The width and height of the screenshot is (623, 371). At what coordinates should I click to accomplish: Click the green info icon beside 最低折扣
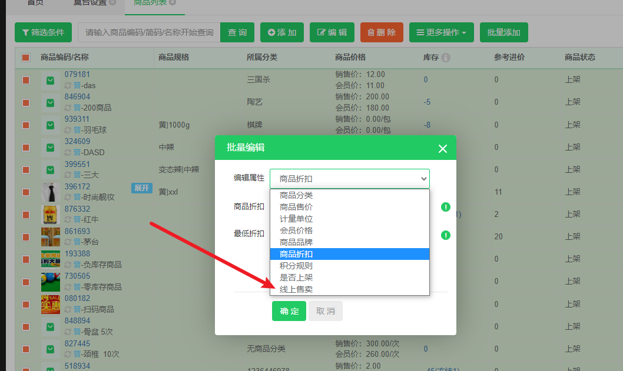[x=446, y=235]
